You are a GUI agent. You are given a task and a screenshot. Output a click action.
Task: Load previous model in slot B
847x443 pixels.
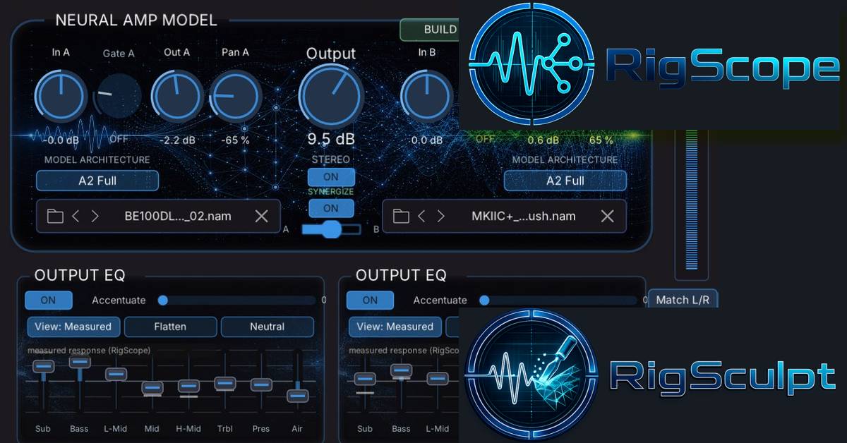pos(422,216)
